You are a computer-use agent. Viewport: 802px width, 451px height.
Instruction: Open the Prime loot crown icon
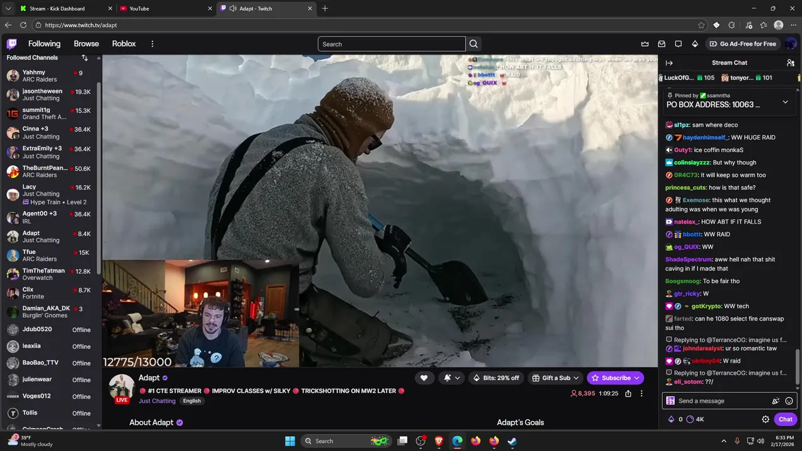tap(645, 44)
